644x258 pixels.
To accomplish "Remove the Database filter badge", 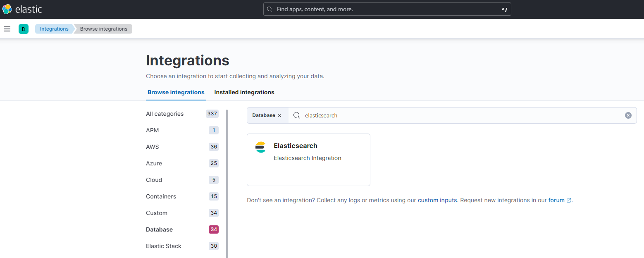I will point(279,115).
